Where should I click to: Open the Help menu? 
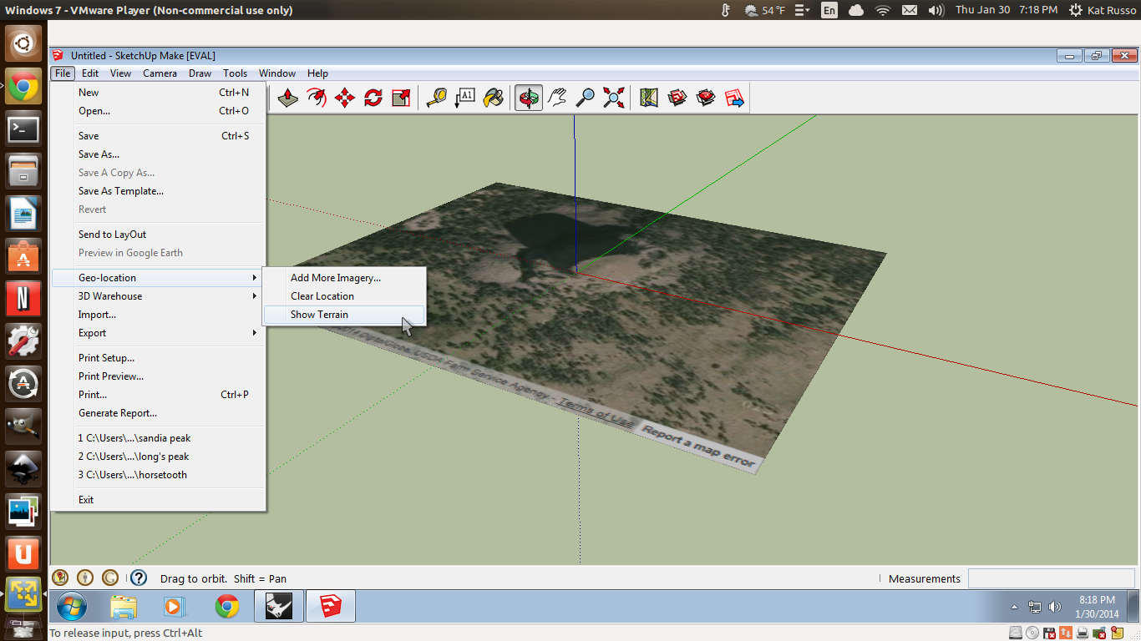click(x=317, y=73)
